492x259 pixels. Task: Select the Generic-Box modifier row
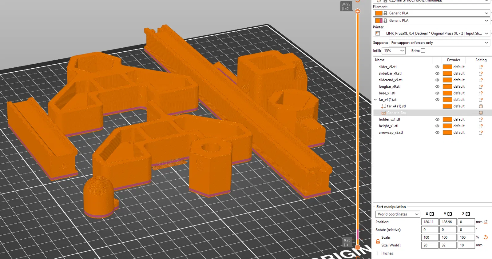click(x=432, y=113)
